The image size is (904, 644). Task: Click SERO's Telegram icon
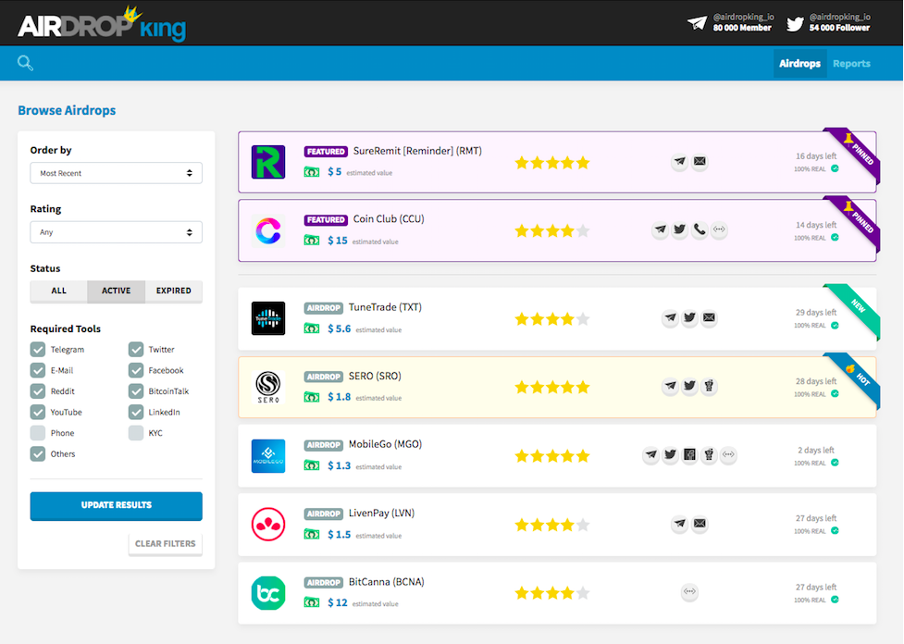(671, 386)
